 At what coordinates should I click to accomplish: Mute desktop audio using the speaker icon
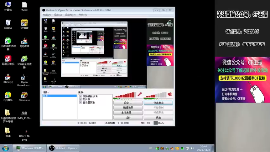click(x=170, y=94)
